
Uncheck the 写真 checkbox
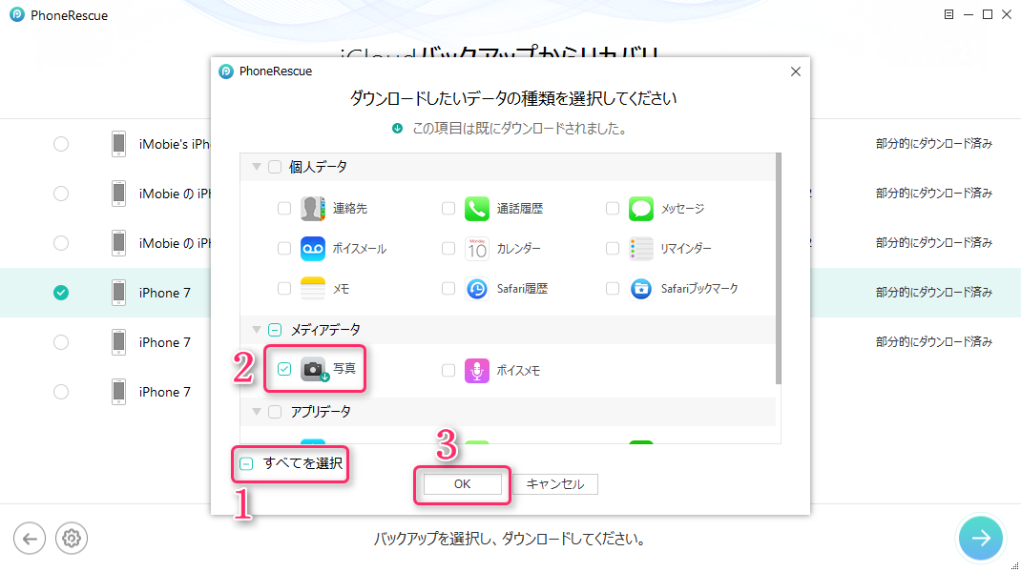pyautogui.click(x=284, y=369)
